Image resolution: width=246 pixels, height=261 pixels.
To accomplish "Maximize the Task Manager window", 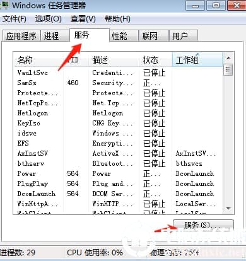I will (x=216, y=6).
